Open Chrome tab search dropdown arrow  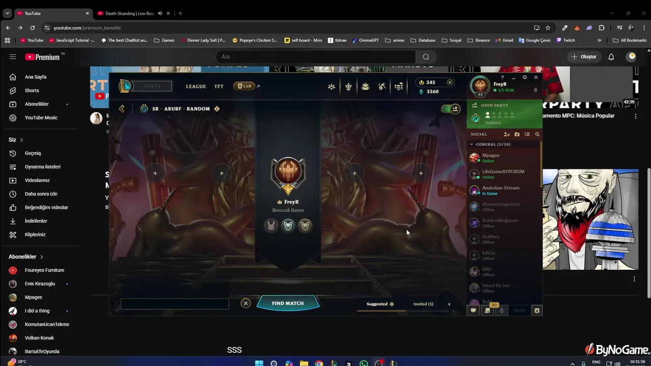pyautogui.click(x=7, y=13)
